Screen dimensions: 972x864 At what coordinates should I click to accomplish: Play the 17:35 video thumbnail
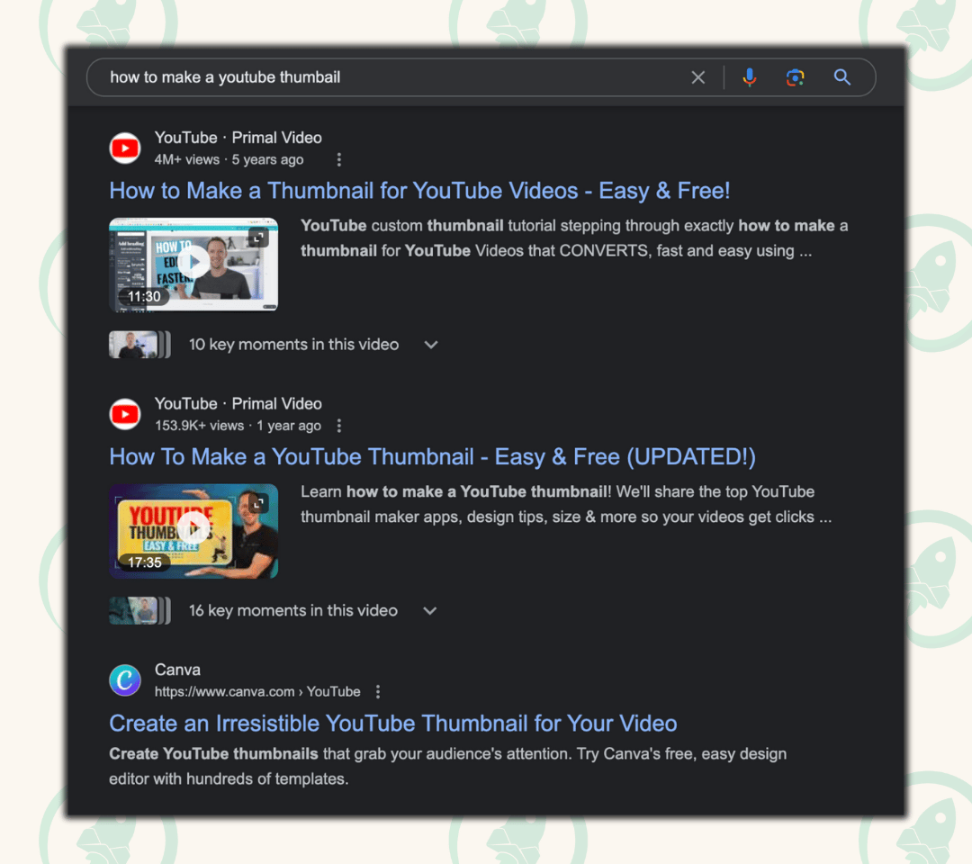point(193,531)
